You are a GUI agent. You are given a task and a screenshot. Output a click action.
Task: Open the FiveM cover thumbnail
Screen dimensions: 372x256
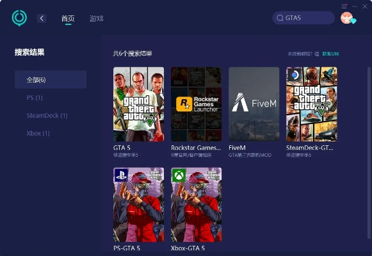(x=254, y=104)
